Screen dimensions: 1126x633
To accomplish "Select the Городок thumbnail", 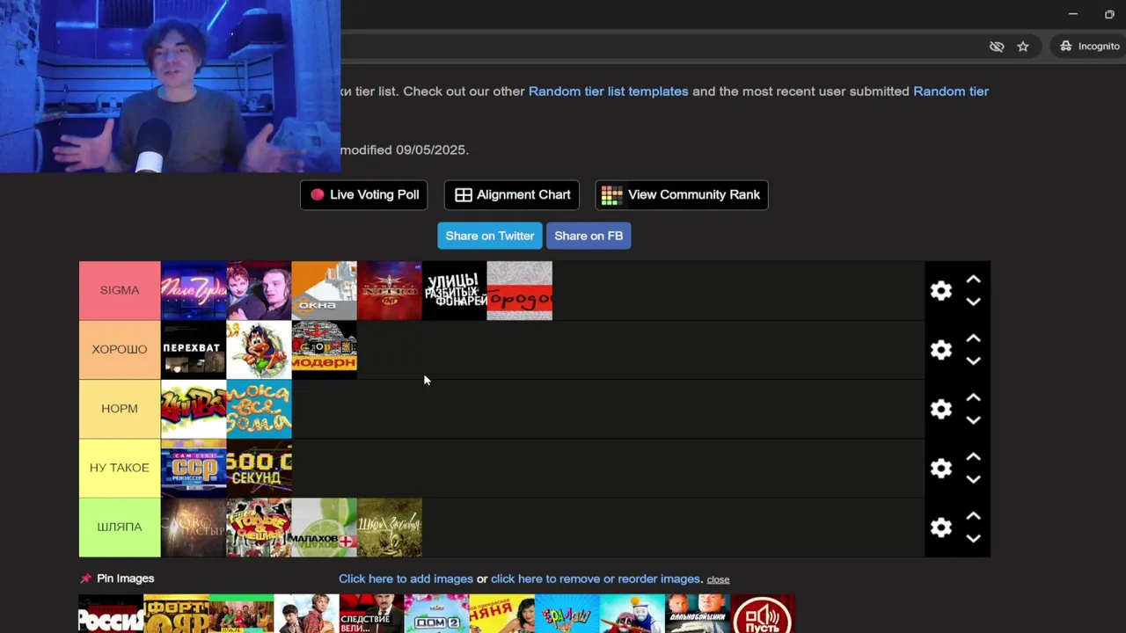I will (x=519, y=291).
